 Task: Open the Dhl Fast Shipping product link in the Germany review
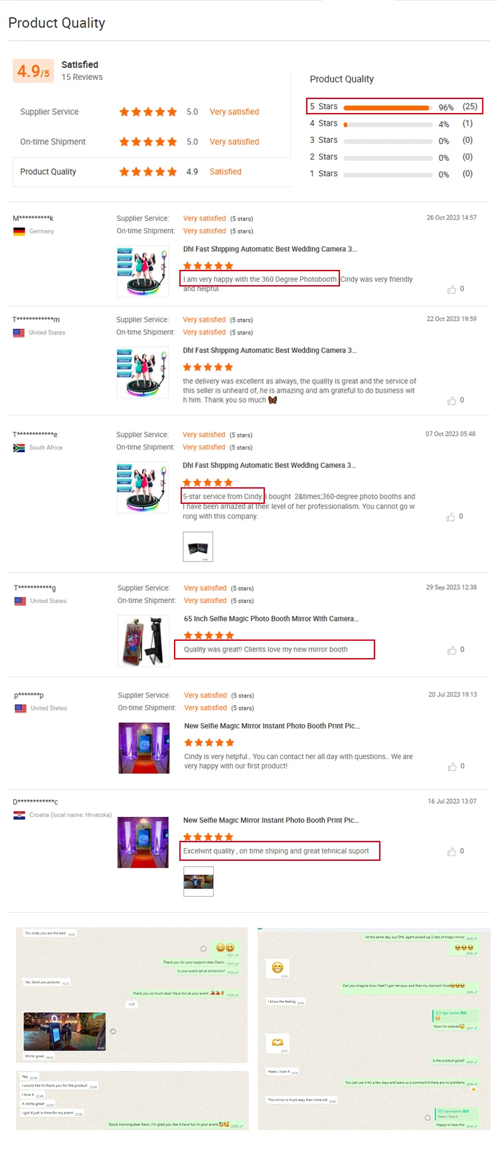(270, 249)
